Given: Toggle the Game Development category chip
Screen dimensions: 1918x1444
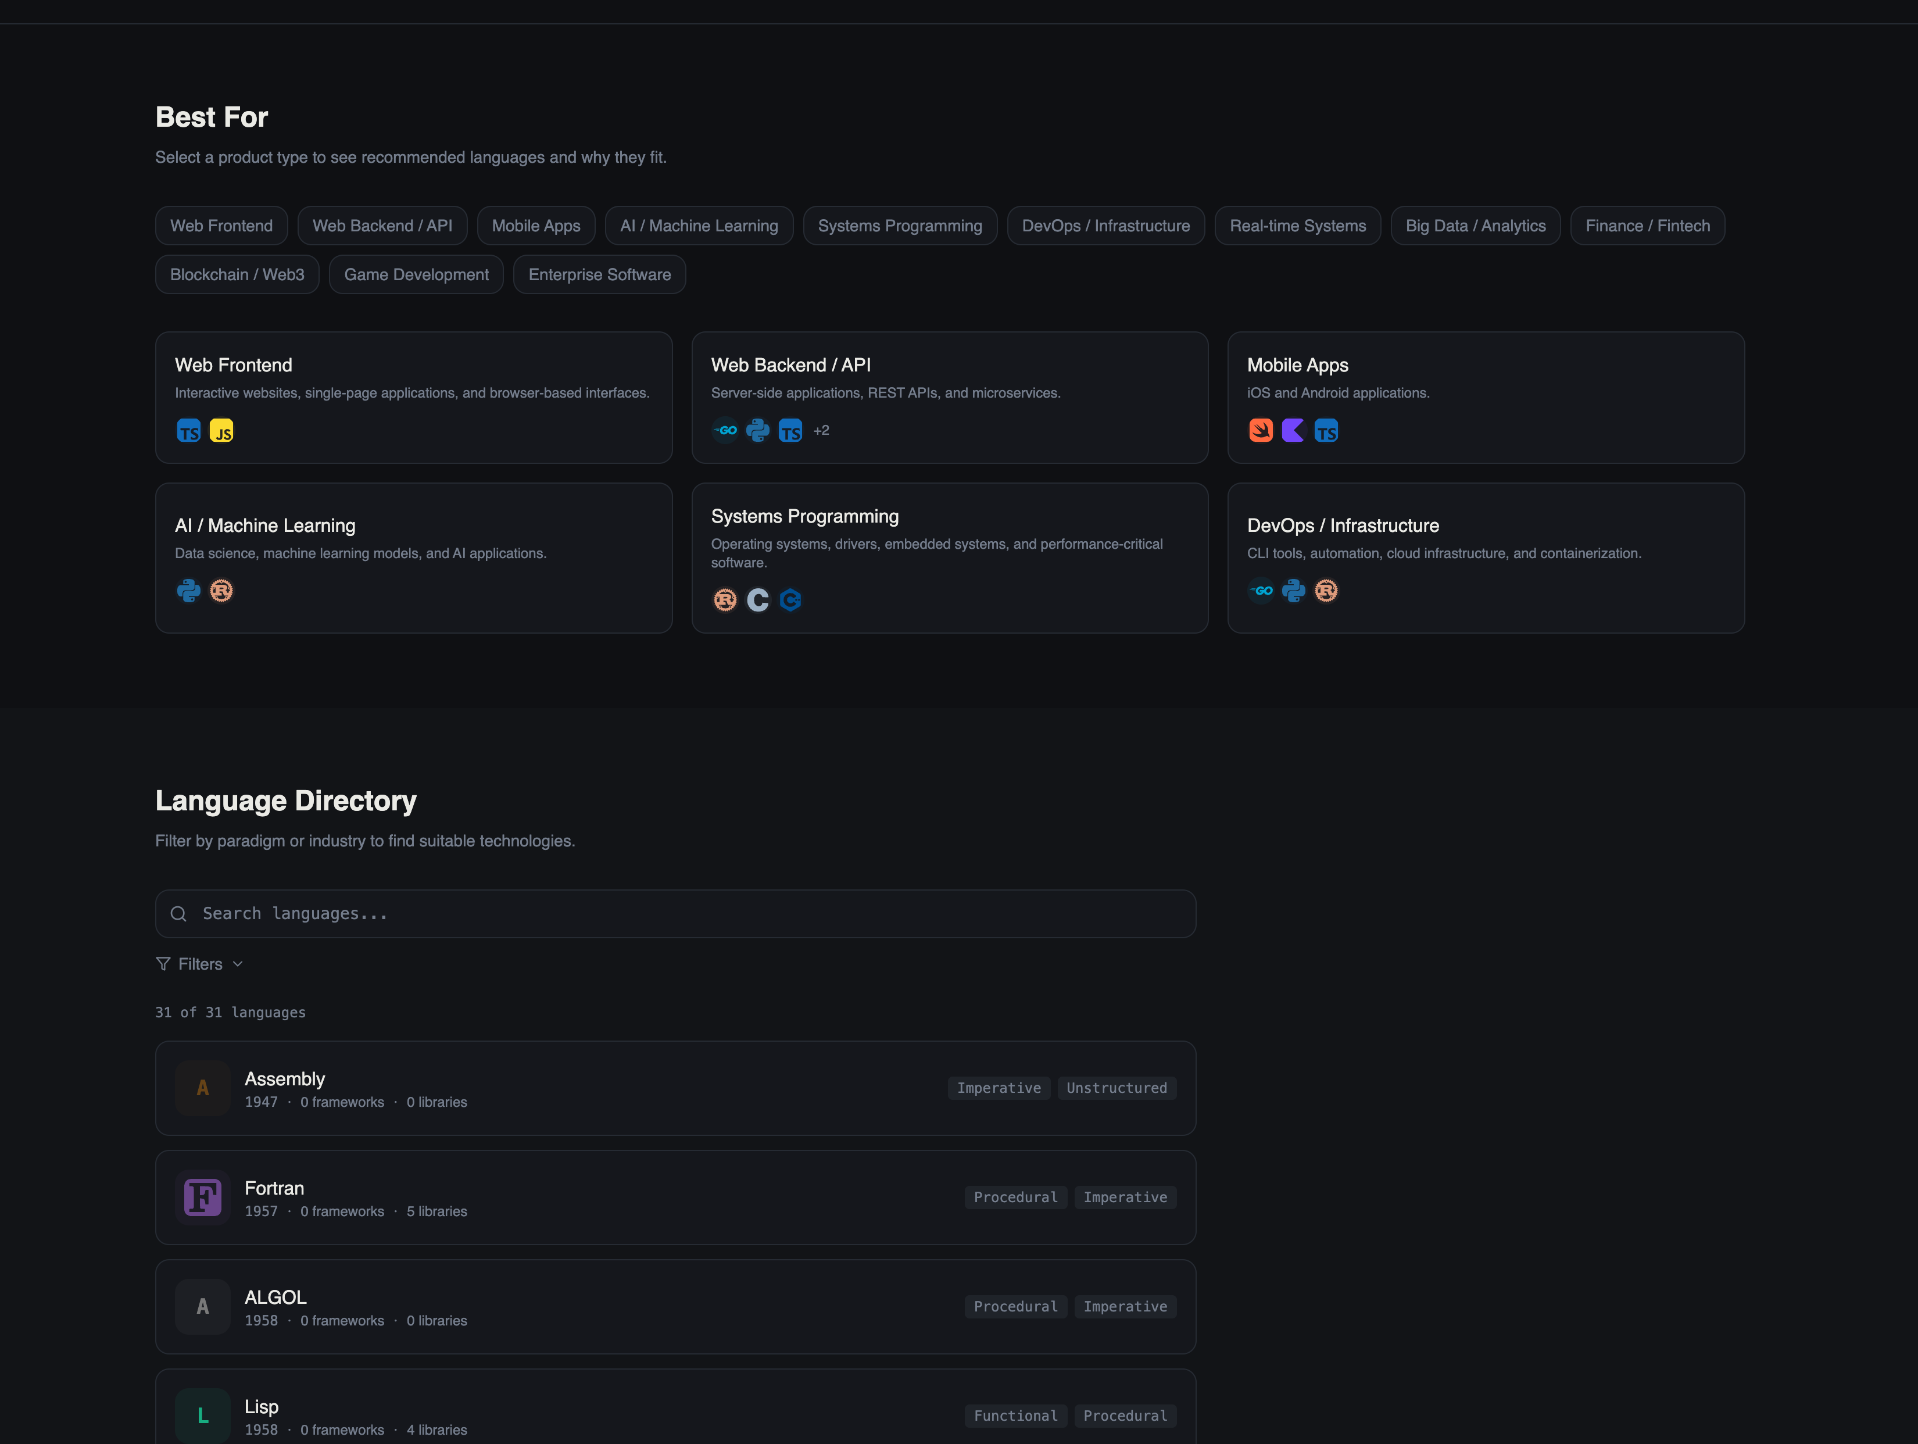Looking at the screenshot, I should (x=416, y=274).
